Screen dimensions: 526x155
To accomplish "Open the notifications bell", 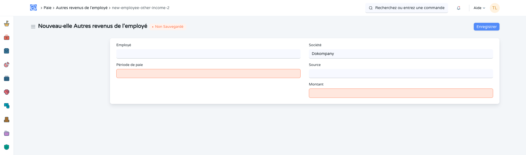I will click(x=459, y=8).
